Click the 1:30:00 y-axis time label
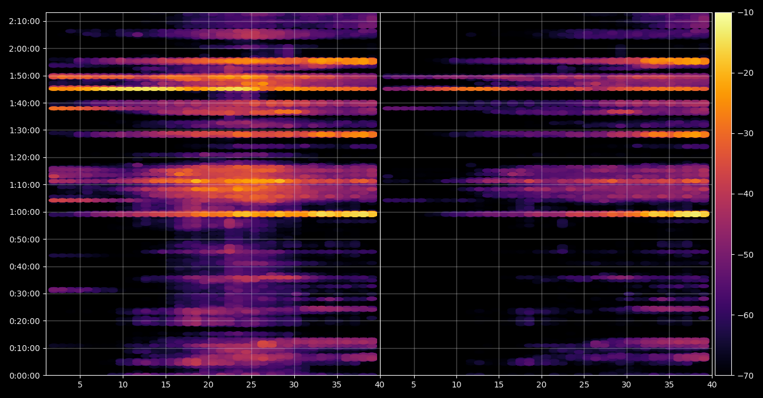Screen dimensions: 763x398 pyautogui.click(x=25, y=130)
